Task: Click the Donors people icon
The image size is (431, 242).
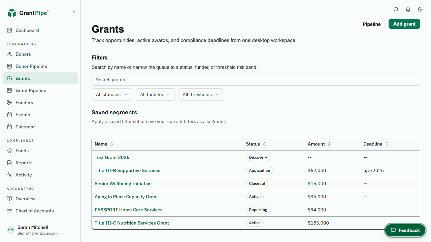Action: [x=9, y=54]
